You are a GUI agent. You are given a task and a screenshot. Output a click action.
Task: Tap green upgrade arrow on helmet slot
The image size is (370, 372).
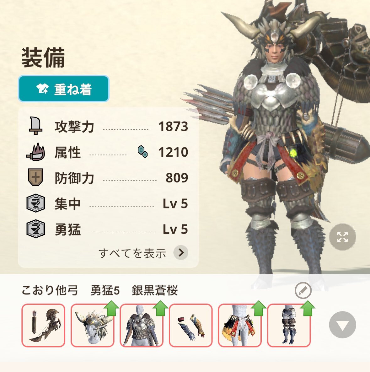[x=111, y=308]
